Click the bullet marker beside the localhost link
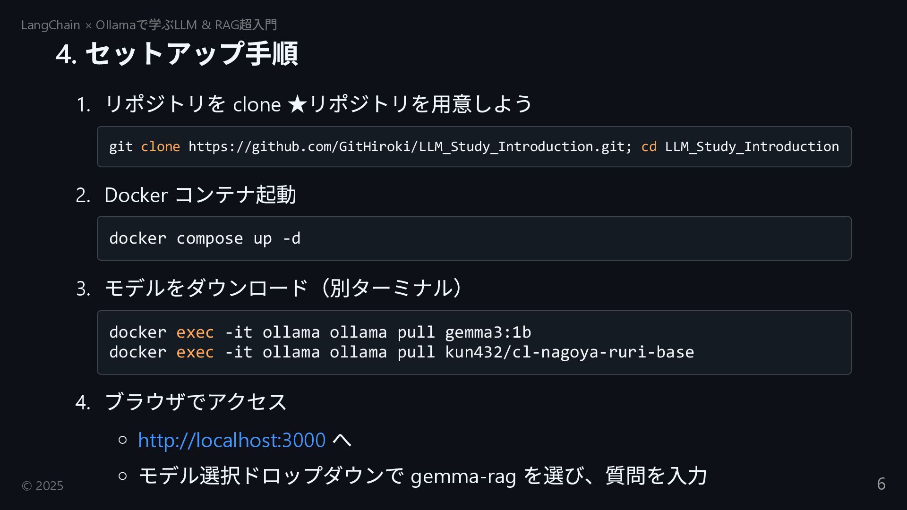 (x=123, y=440)
